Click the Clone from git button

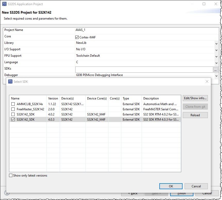point(195,107)
